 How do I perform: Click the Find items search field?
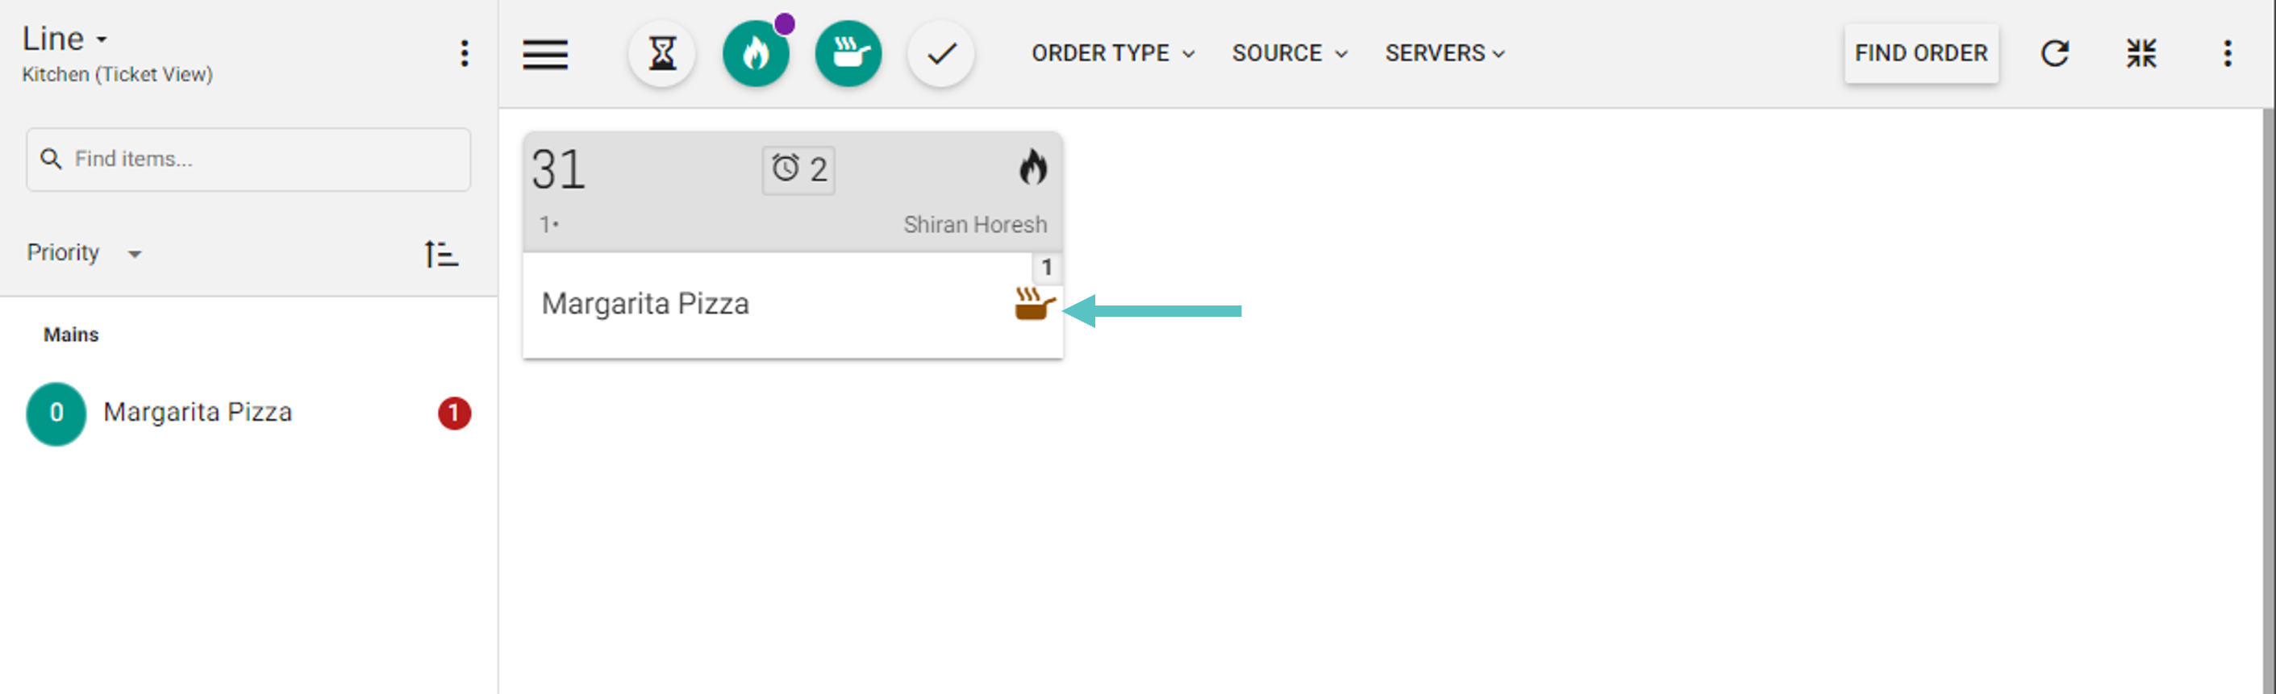click(x=248, y=159)
